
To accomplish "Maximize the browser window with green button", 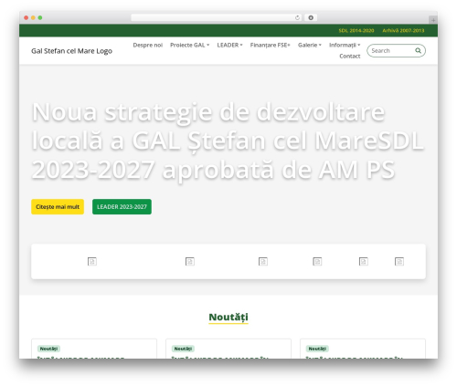I will click(40, 17).
